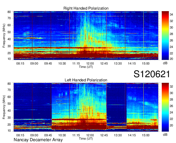Click the Left Handed Polarization color scale bar
The image size is (176, 143).
(165, 107)
